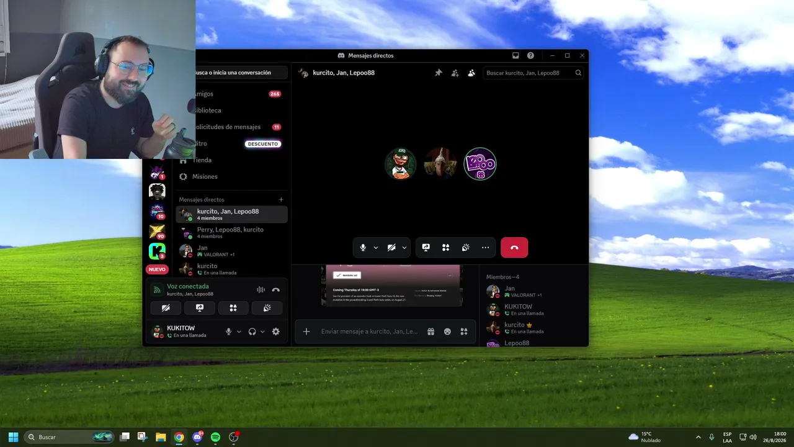Add attachment with the plus button
794x447 pixels.
pyautogui.click(x=306, y=332)
